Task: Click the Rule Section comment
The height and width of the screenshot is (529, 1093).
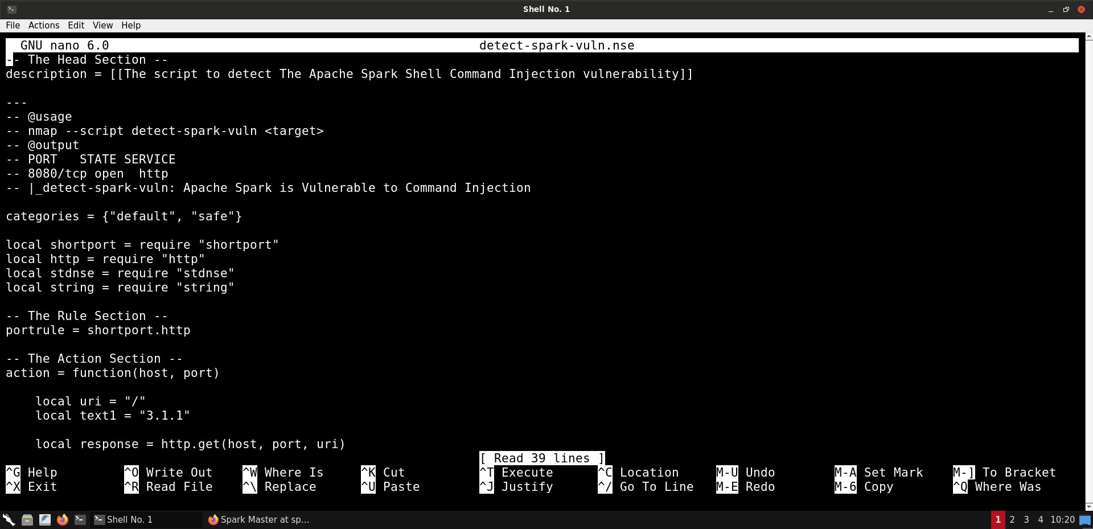Action: pyautogui.click(x=87, y=316)
